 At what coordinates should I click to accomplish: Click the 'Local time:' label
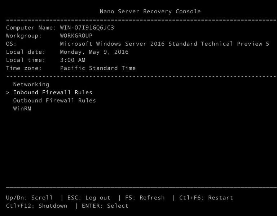tap(26, 60)
